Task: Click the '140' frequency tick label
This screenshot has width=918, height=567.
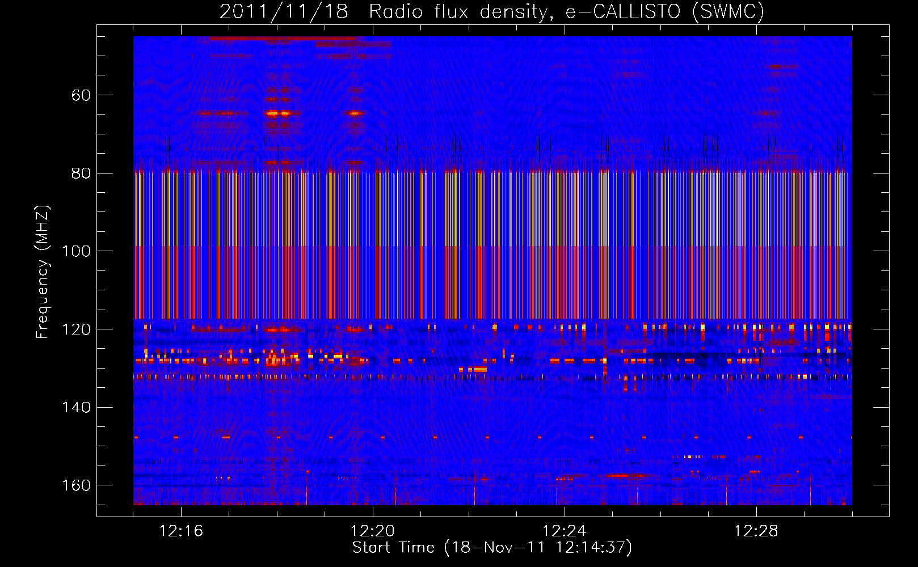Action: [x=76, y=408]
